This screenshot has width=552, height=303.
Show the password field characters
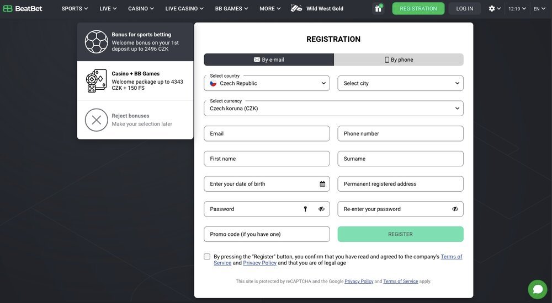[321, 209]
